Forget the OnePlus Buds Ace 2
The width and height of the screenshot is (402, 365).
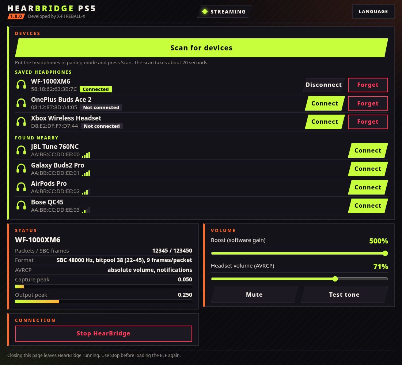coord(368,103)
